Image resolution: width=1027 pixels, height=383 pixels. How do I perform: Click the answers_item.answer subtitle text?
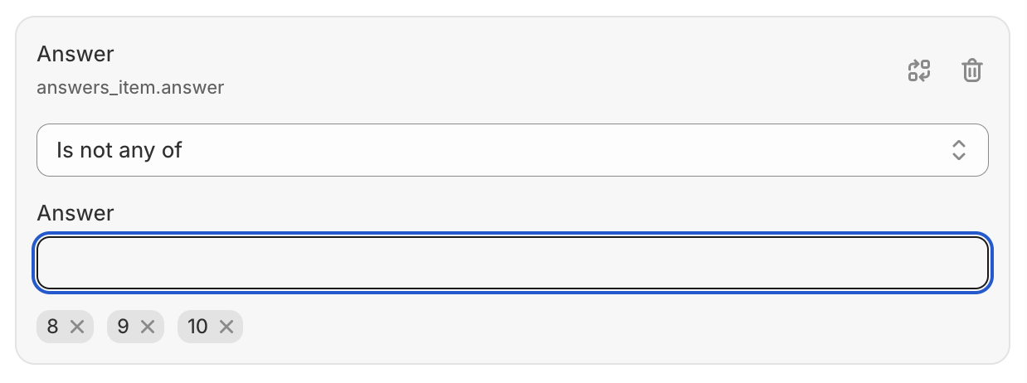(130, 87)
